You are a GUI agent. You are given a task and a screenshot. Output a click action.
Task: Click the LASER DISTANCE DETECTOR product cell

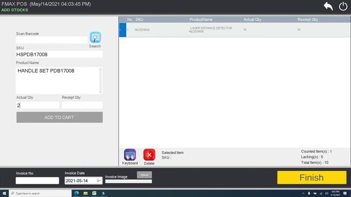click(x=211, y=30)
